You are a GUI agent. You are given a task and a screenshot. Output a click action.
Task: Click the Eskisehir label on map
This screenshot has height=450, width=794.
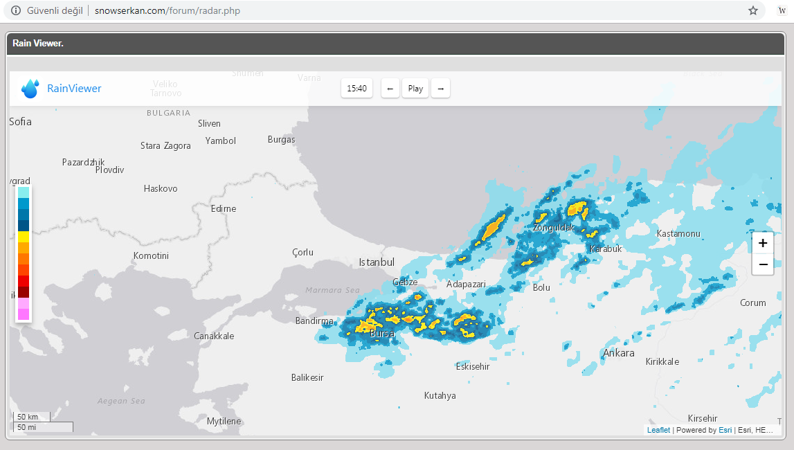(472, 366)
